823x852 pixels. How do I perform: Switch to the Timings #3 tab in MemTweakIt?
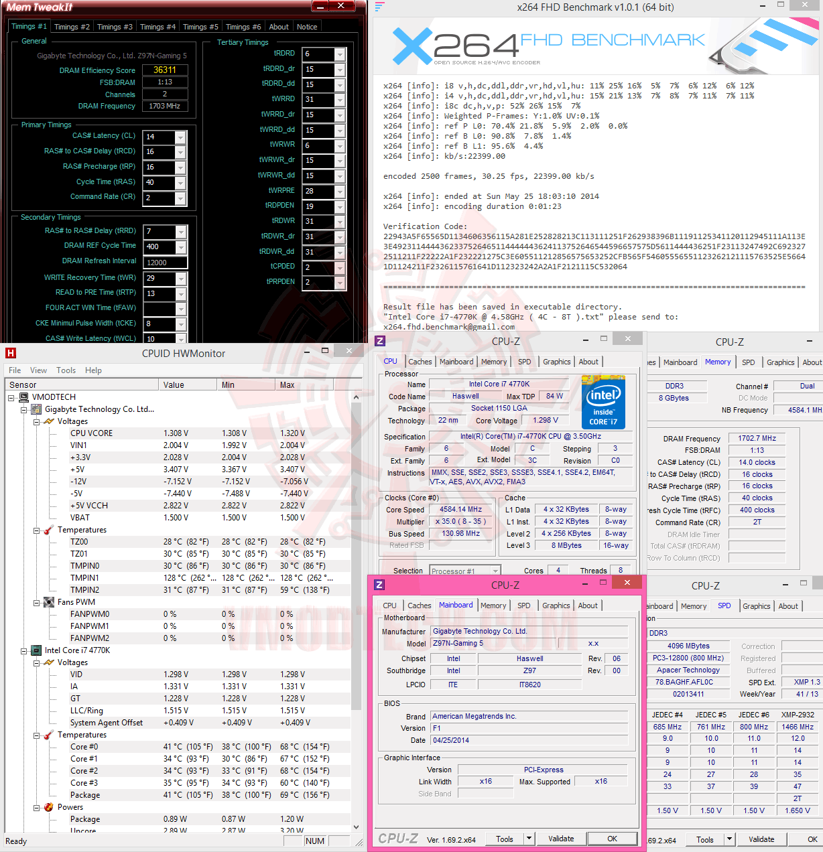tap(114, 27)
